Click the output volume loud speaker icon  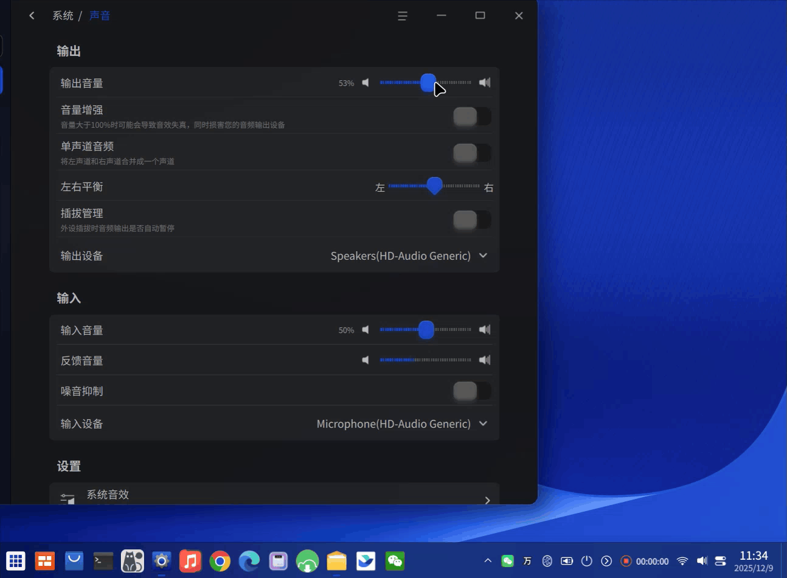pyautogui.click(x=485, y=83)
